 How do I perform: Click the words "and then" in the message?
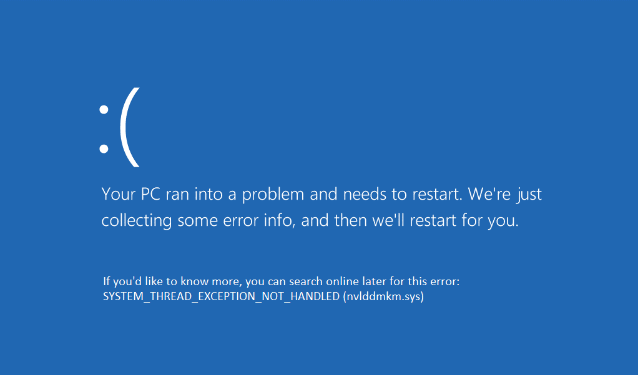333,220
